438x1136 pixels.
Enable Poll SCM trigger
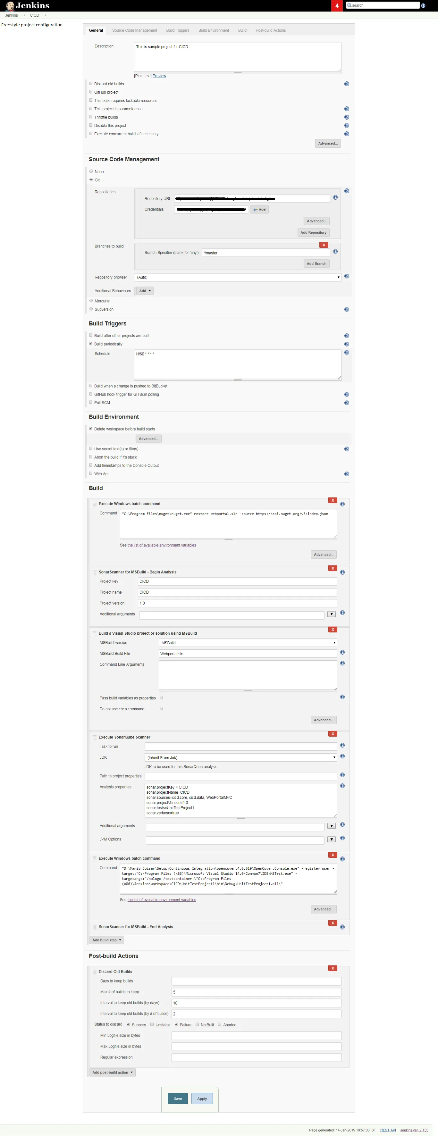(x=91, y=402)
